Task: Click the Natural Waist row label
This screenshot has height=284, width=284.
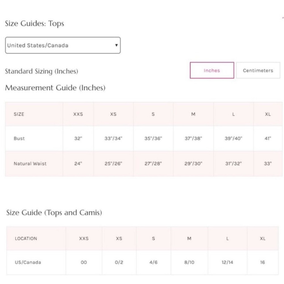Action: [x=30, y=164]
